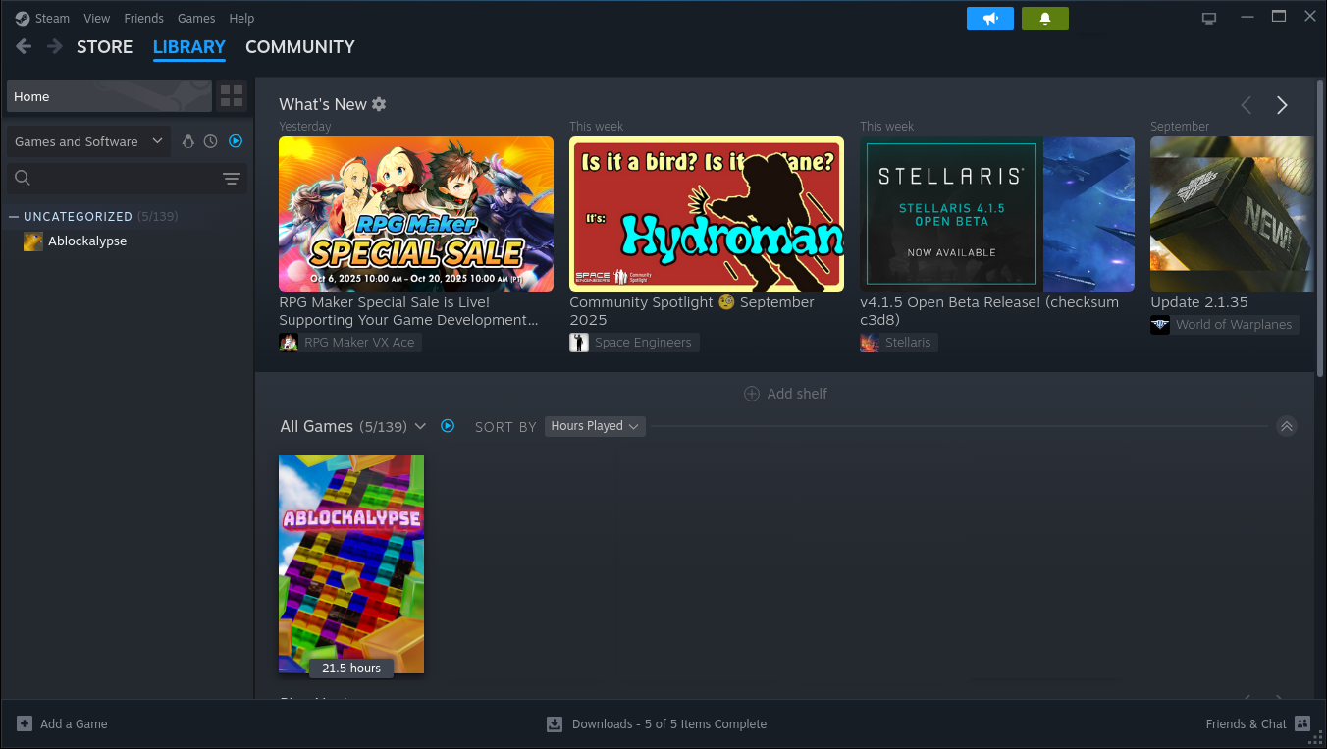The image size is (1327, 749).
Task: Open the Games menu
Action: 196,18
